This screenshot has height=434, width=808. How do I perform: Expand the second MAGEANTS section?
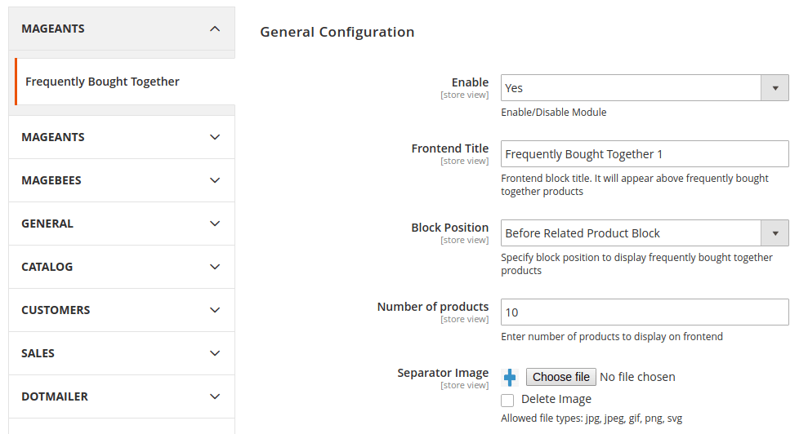point(122,137)
